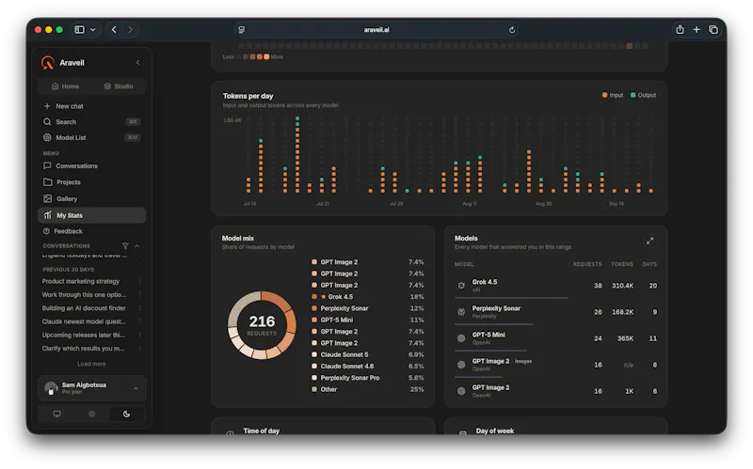Select Grok 4.5 in Model mix legend
Image resolution: width=753 pixels, height=469 pixels.
[x=367, y=297]
